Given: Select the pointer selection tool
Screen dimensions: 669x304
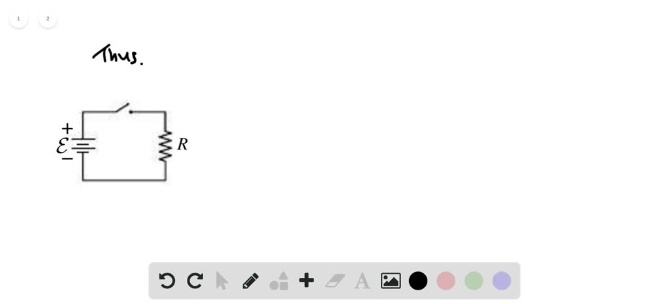Looking at the screenshot, I should pyautogui.click(x=222, y=281).
